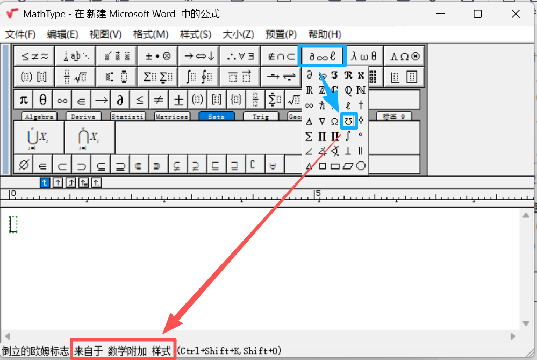Open the 样式(S) menu
Viewport: 537px width, 360px height.
point(196,34)
